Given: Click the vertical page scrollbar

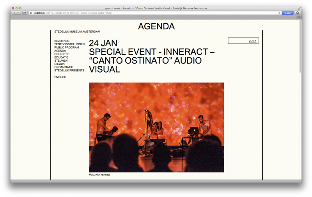Looking at the screenshot, I should click(x=300, y=47).
